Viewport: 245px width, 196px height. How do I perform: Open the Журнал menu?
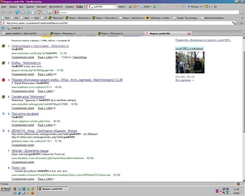coord(30,7)
